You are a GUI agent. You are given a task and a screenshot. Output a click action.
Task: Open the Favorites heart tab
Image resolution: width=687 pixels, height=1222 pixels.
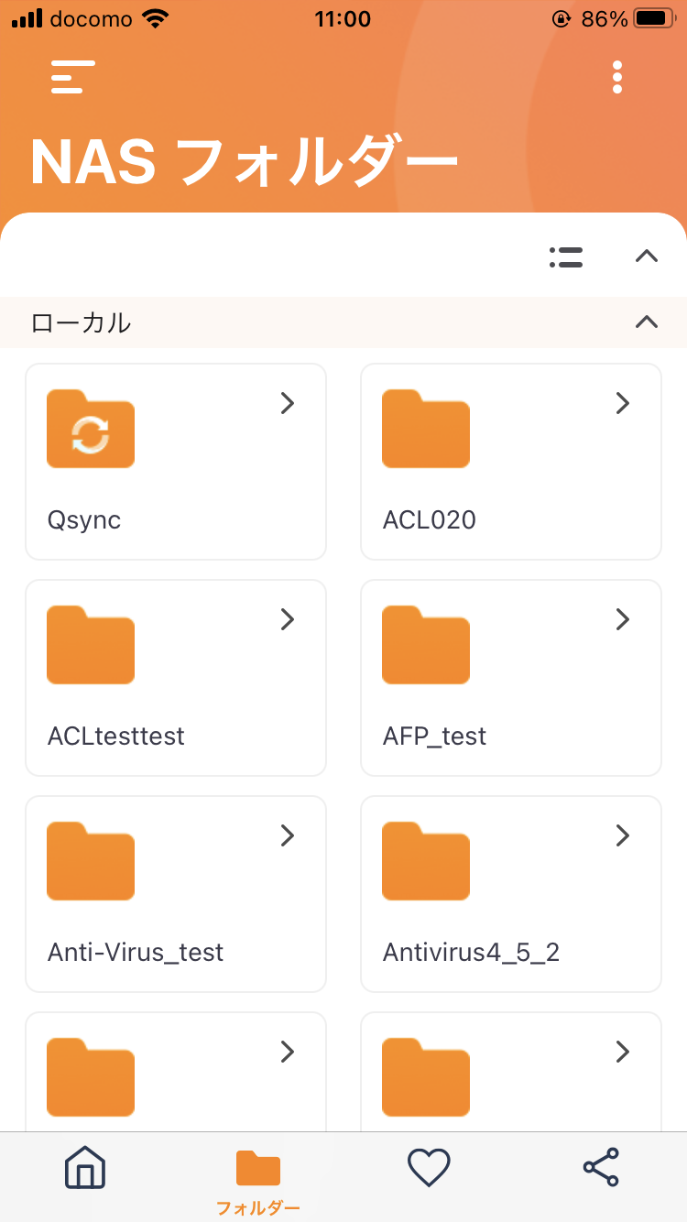coord(429,1167)
